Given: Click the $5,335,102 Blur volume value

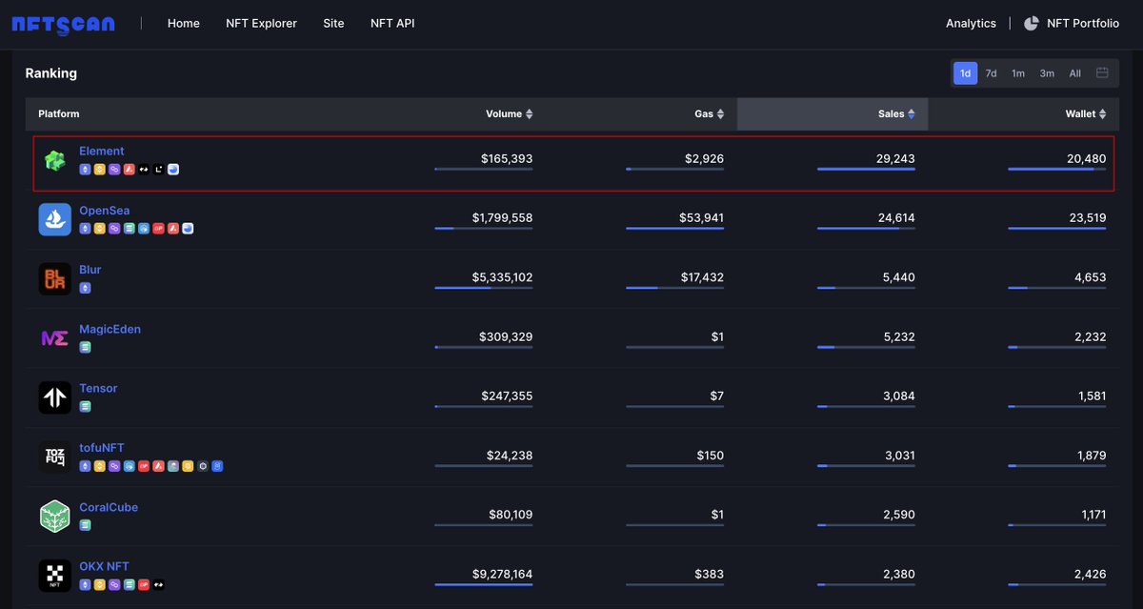Looking at the screenshot, I should pyautogui.click(x=502, y=277).
